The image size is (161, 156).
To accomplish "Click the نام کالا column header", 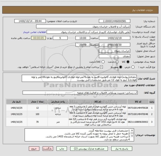I will pos(98,102).
